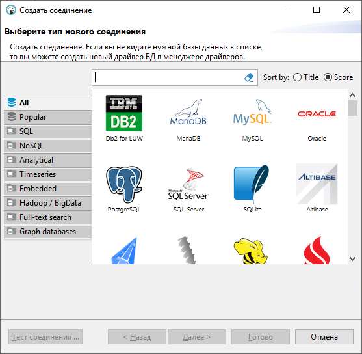Choose the MariaDB seal icon
Viewport: 362px width, 354px height.
point(188,112)
